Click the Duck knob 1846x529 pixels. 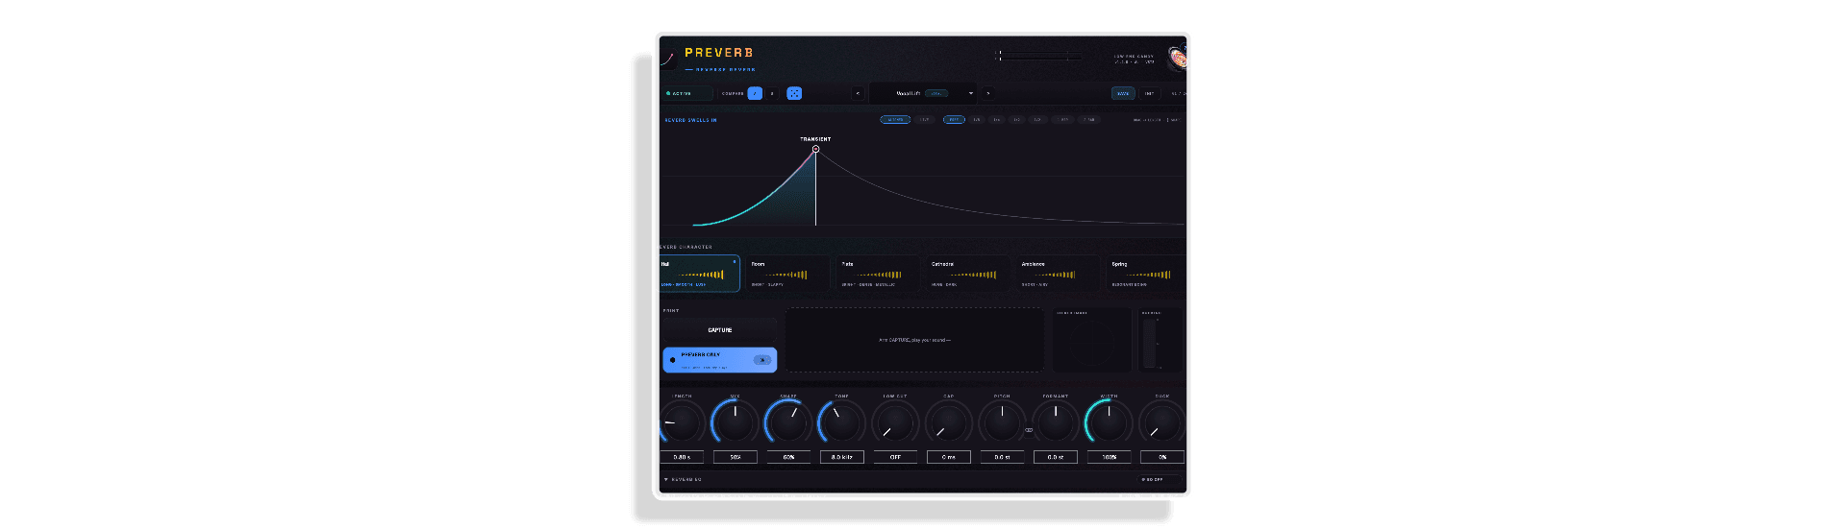[1161, 422]
